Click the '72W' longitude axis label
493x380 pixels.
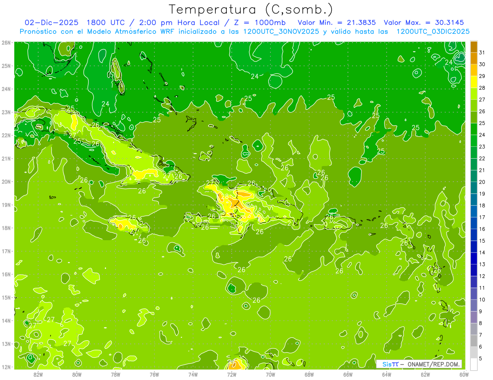[232, 374]
